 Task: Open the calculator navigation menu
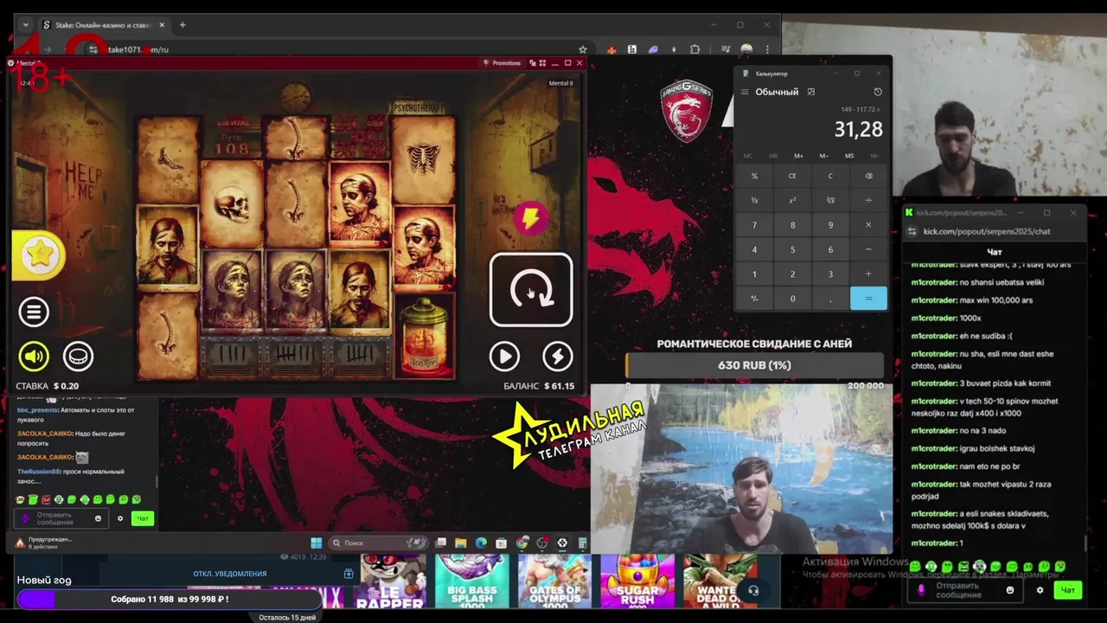745,92
